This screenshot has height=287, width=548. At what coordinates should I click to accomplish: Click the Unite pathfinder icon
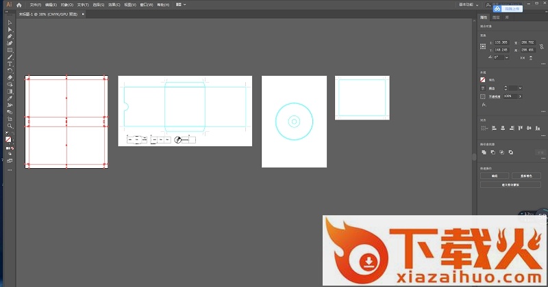[484, 152]
